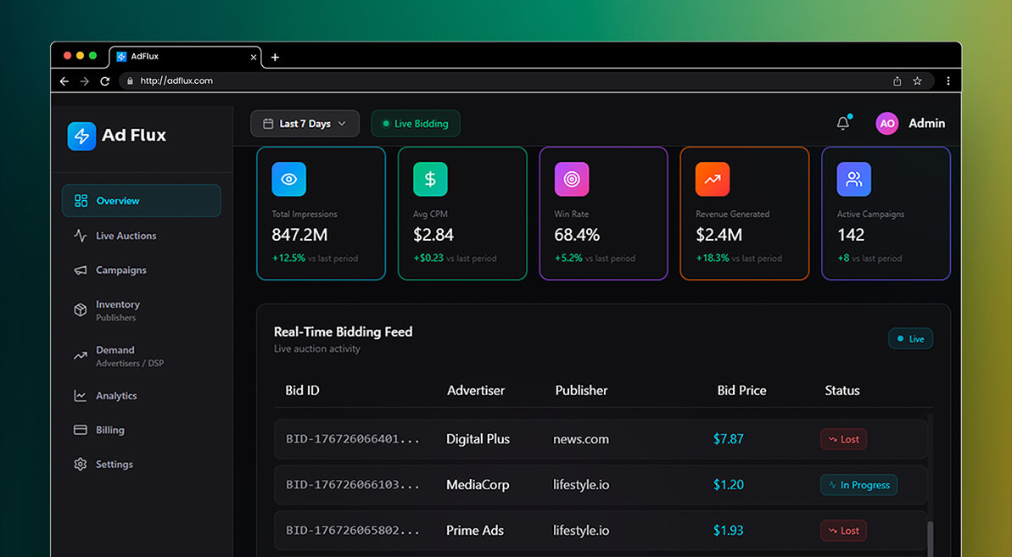Screen dimensions: 1012x557
Task: Click the In Progress status button for MediaCorp
Action: click(x=858, y=484)
